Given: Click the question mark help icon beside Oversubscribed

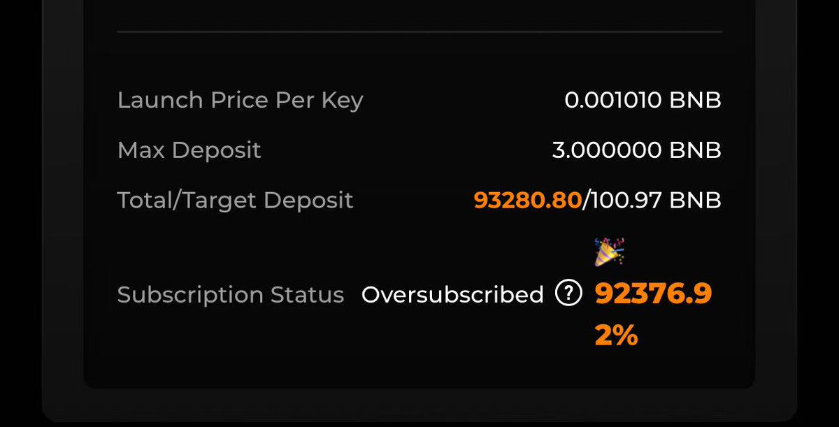Looking at the screenshot, I should (568, 294).
